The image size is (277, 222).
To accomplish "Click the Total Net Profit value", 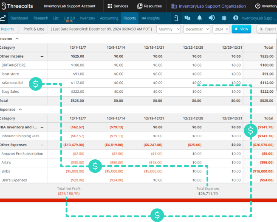I will click(69, 194).
